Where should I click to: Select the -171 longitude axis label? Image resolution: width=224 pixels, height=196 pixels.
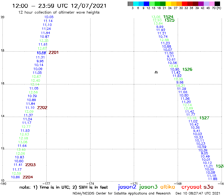[x=134, y=184]
